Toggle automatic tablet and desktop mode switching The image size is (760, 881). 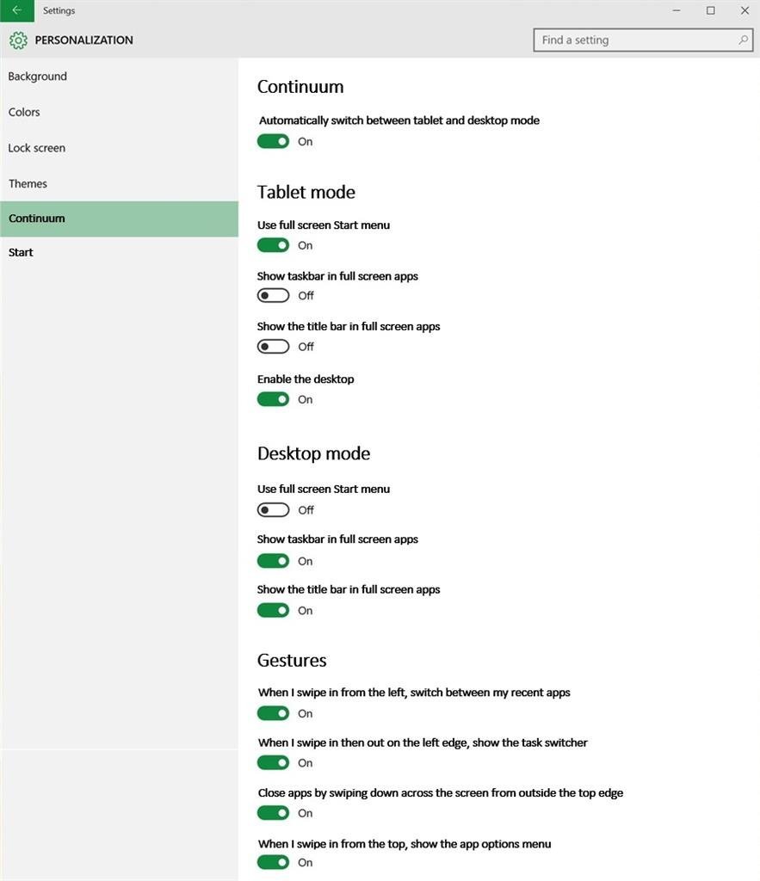point(273,142)
